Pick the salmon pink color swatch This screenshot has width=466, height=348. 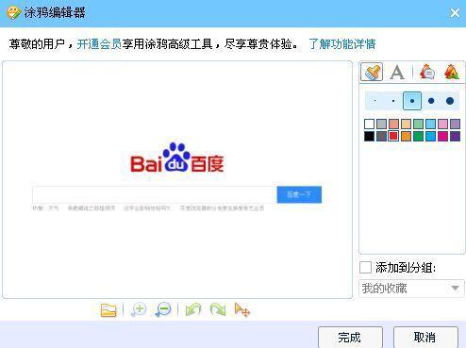[393, 124]
